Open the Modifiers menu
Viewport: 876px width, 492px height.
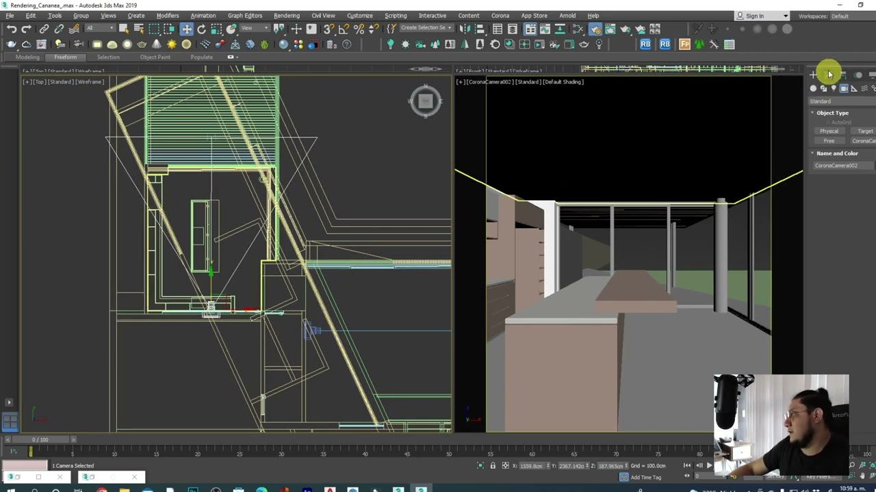tap(168, 16)
